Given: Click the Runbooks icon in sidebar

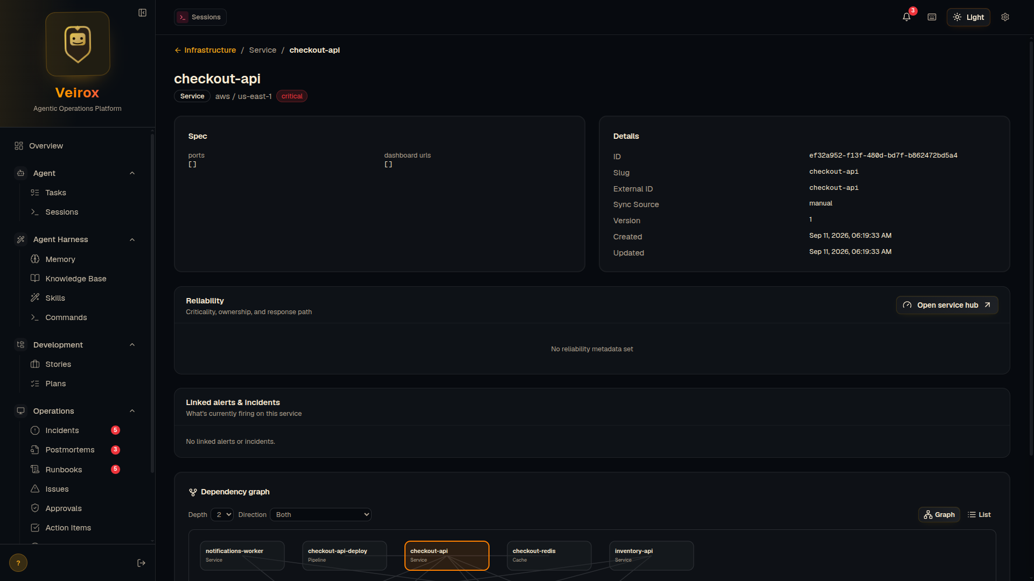Looking at the screenshot, I should point(35,469).
